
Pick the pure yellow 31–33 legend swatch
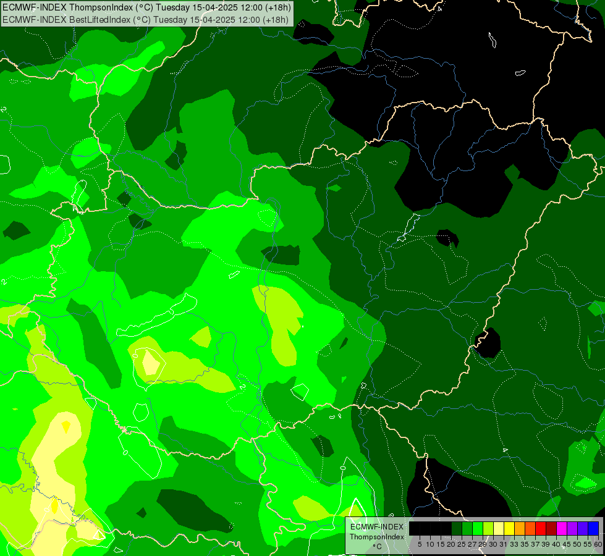(509, 528)
